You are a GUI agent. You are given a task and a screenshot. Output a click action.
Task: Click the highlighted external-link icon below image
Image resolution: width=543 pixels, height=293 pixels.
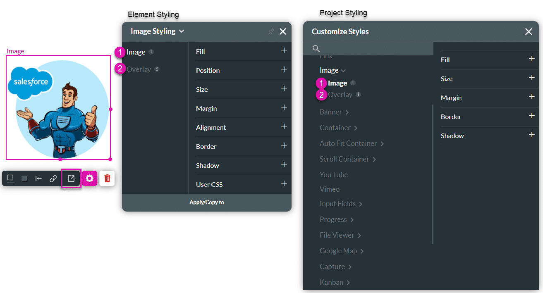(71, 178)
